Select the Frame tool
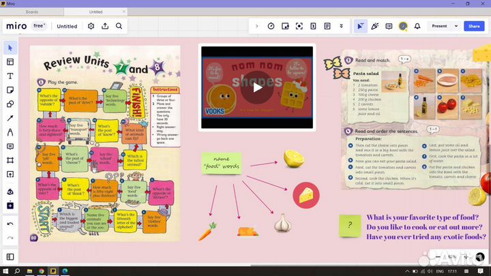Screen dimensions: 491x276 10,160
